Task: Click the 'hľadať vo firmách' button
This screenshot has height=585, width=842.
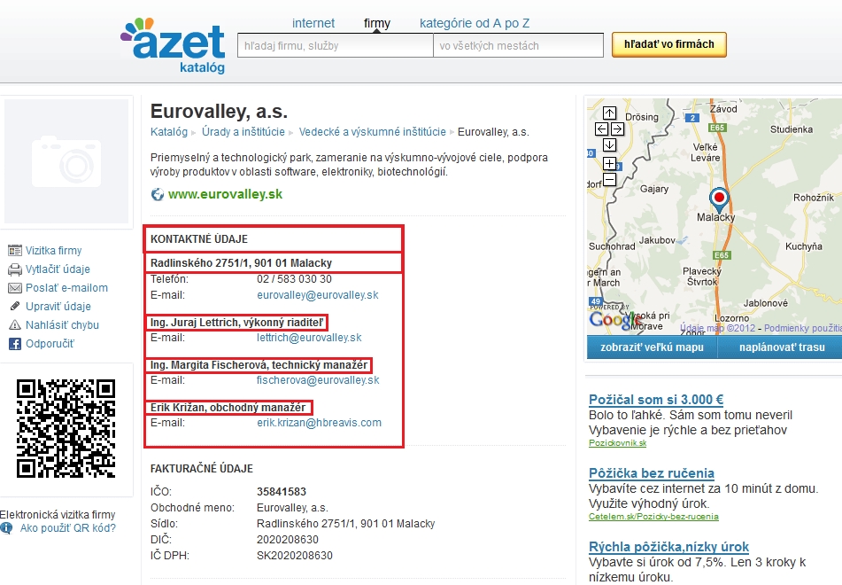Action: (669, 44)
